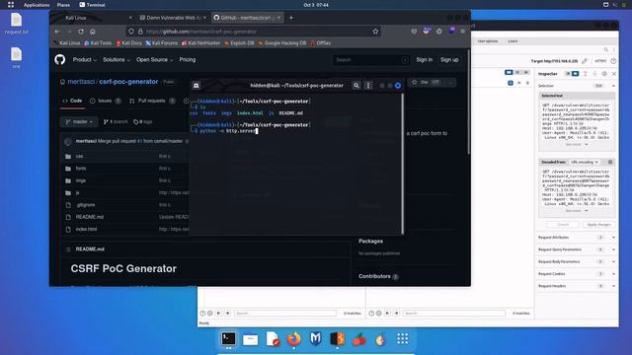Open the merttasci user link
Image resolution: width=632 pixels, height=355 pixels.
(x=81, y=82)
